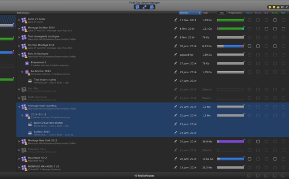Click the library icon of MONTAGE MANAGER 2 V3
Screen dimensions: 289x179
[x=24, y=168]
